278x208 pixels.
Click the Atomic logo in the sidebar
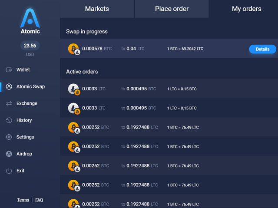coord(30,21)
